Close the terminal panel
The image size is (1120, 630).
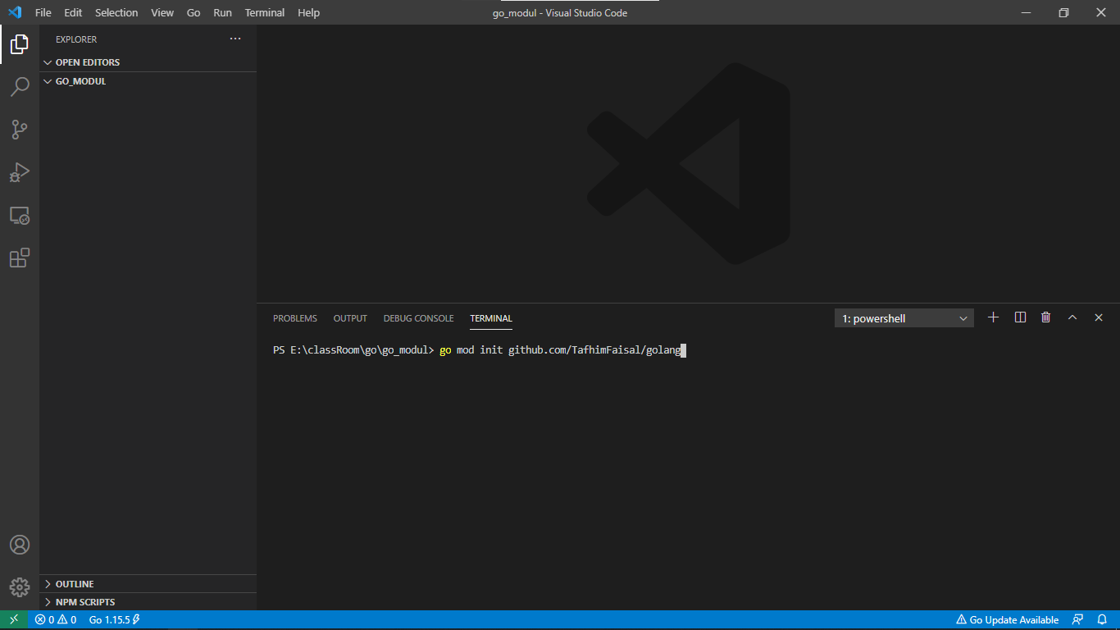coord(1099,317)
